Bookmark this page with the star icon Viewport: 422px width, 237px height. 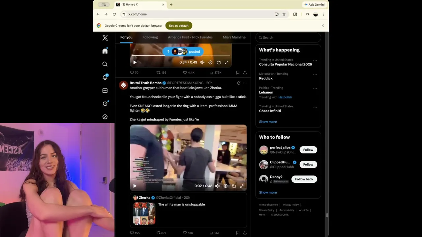tap(284, 14)
